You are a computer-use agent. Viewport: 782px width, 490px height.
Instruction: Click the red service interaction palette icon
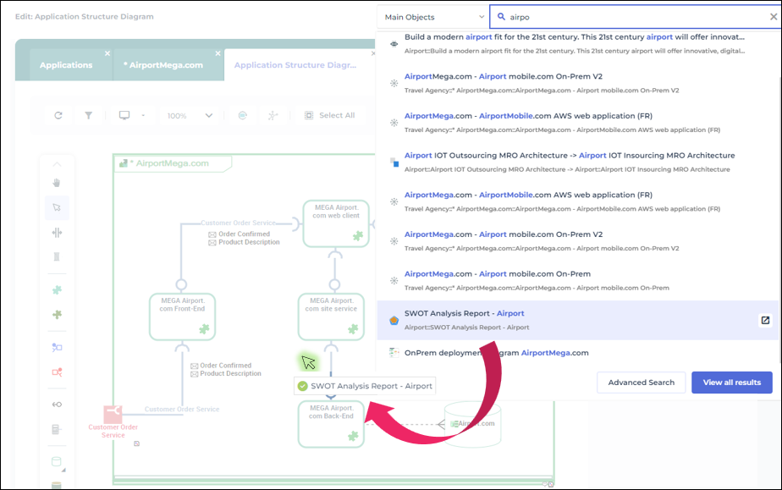point(57,372)
